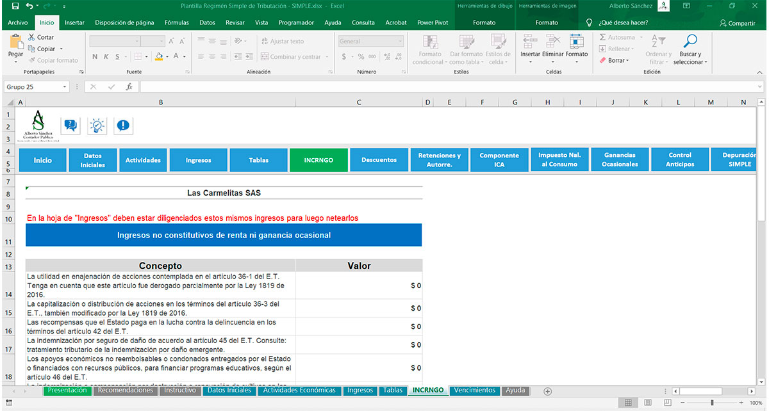Undo last action in quick access toolbar
The height and width of the screenshot is (411, 769).
(x=29, y=6)
